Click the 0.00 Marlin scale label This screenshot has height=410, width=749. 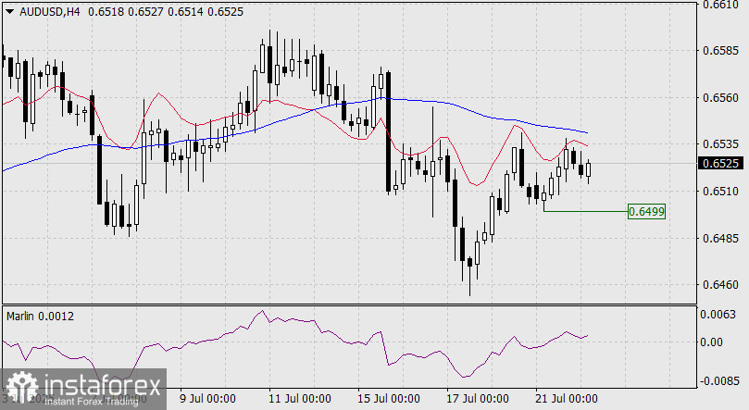(x=711, y=342)
